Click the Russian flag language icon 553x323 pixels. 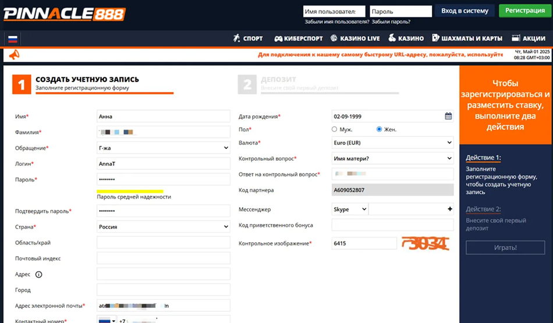[12, 39]
